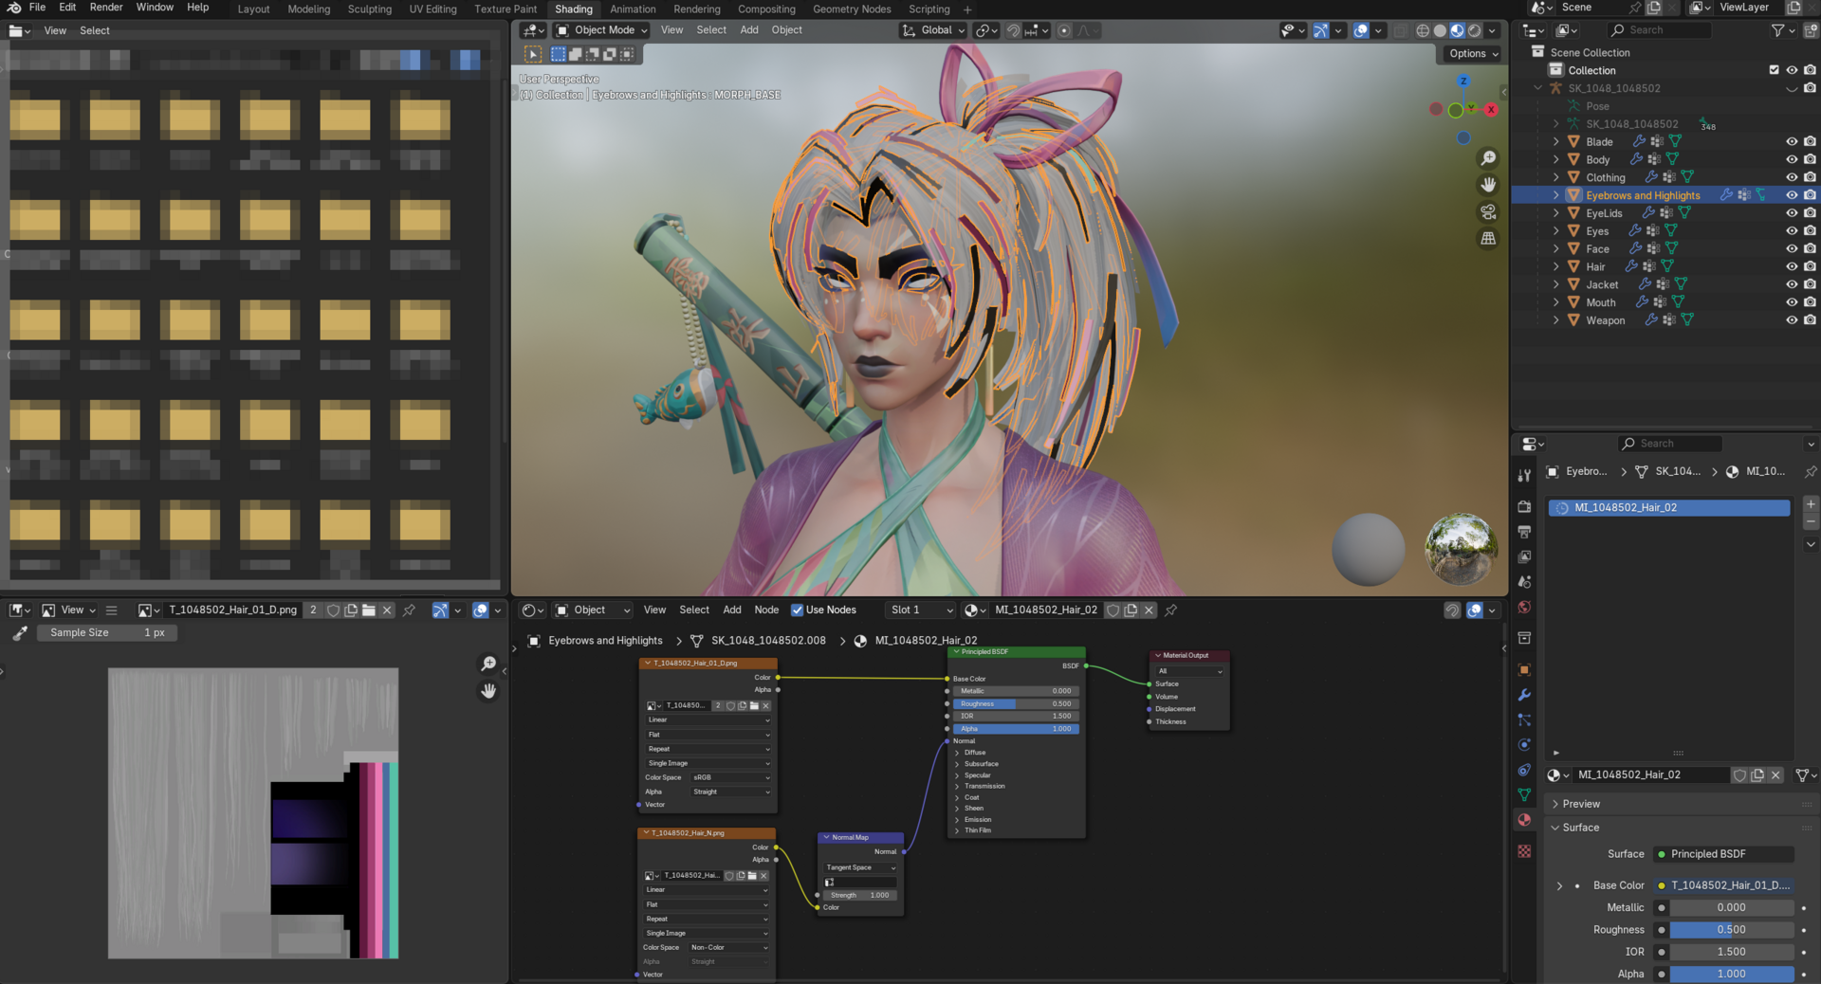The image size is (1821, 984).
Task: Hide the Weapon object in viewport
Action: [x=1792, y=320]
